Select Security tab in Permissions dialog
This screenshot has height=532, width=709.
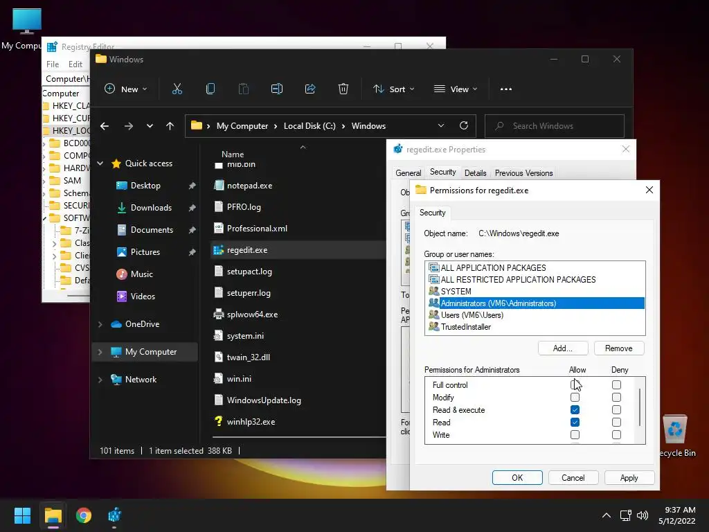tap(432, 213)
